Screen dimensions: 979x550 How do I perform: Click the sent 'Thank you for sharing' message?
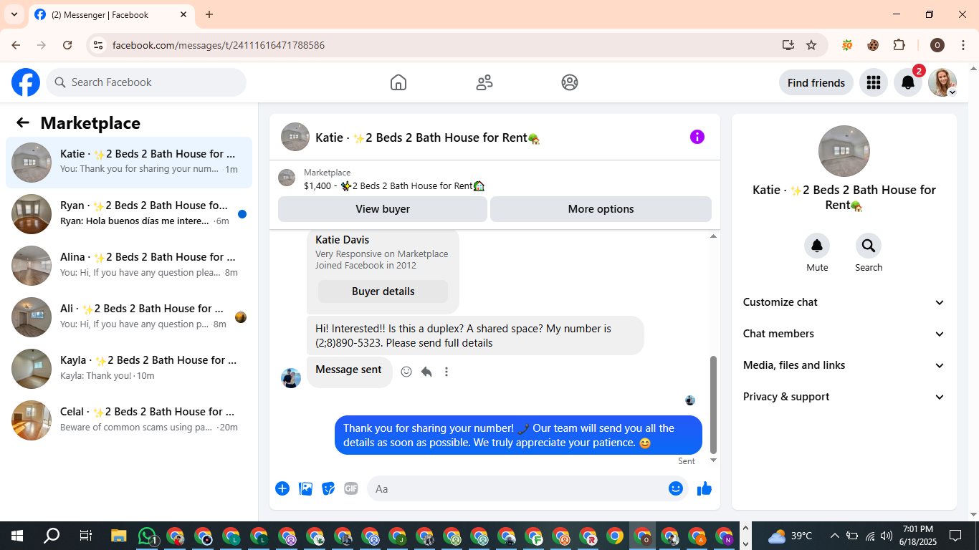click(519, 435)
